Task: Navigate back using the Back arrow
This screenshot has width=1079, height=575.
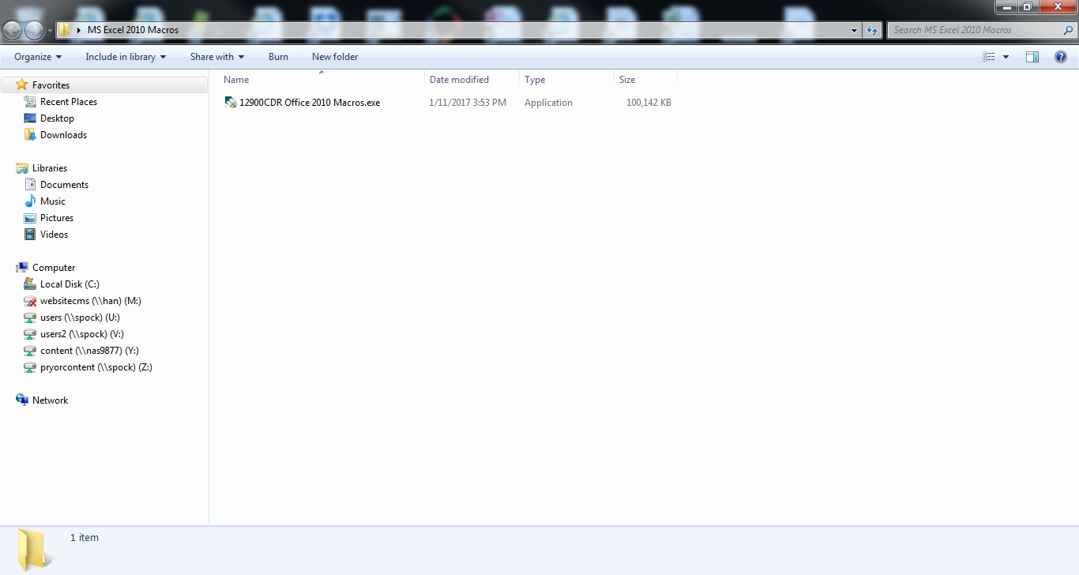Action: click(12, 29)
